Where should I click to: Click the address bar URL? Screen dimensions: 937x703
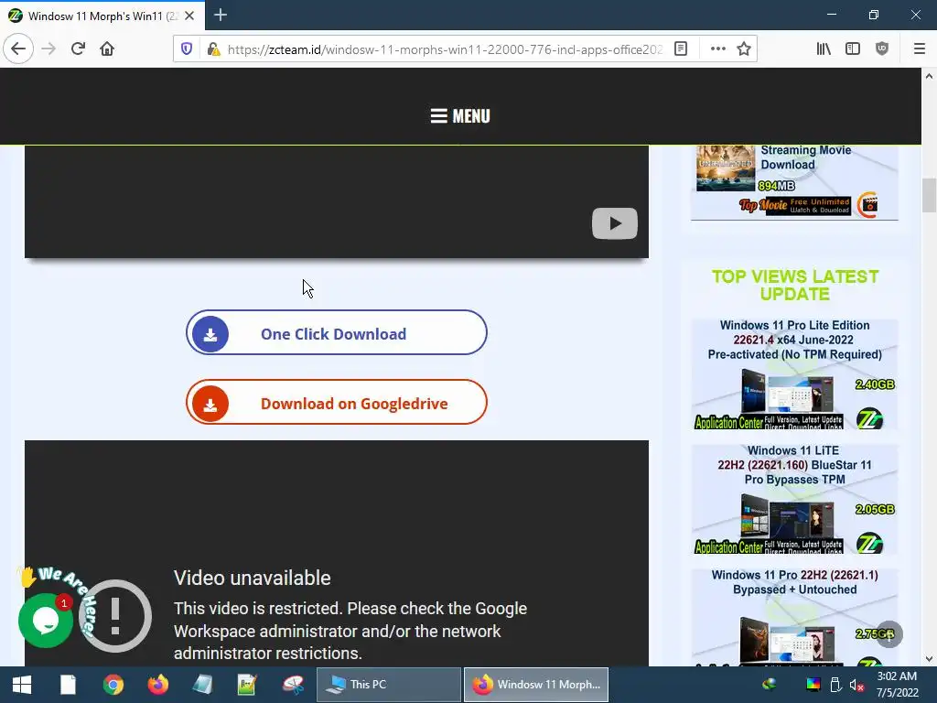point(445,49)
